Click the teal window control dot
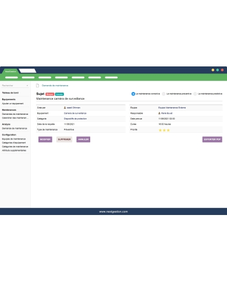 point(218,70)
